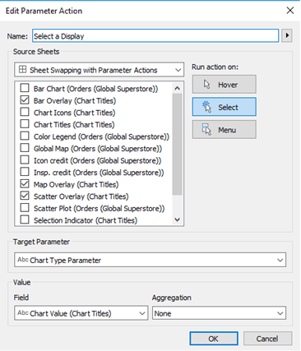Image resolution: width=301 pixels, height=351 pixels.
Task: Check the Bar Chart (Orders) checkbox
Action: tap(25, 88)
